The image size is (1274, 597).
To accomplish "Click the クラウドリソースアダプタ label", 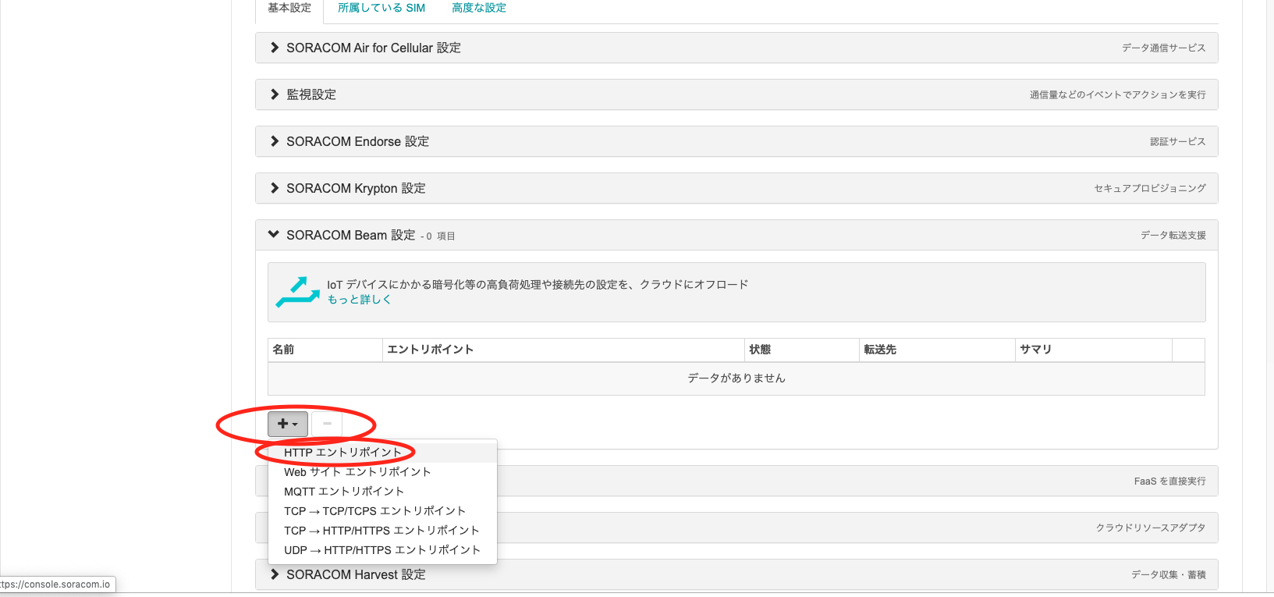I will (1151, 528).
